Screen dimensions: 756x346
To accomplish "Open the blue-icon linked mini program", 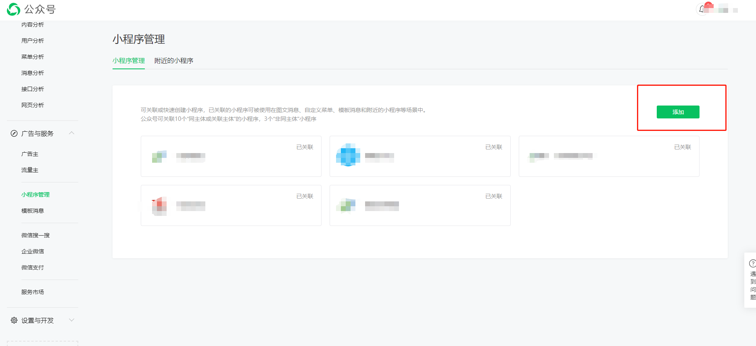I will point(420,156).
